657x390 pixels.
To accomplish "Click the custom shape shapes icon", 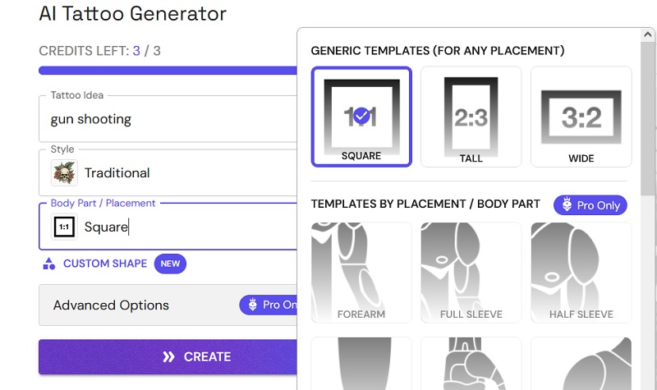I will (49, 264).
